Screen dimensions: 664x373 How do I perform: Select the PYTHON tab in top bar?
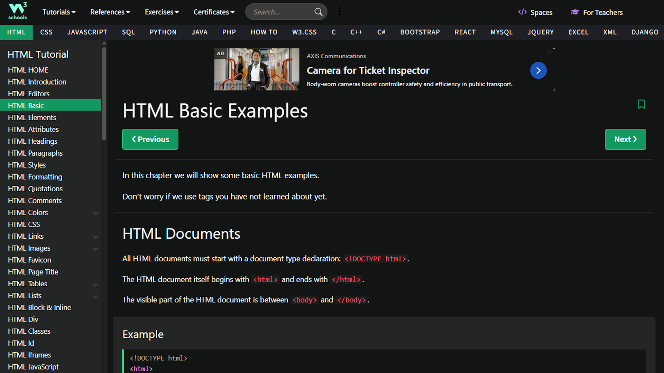point(163,32)
